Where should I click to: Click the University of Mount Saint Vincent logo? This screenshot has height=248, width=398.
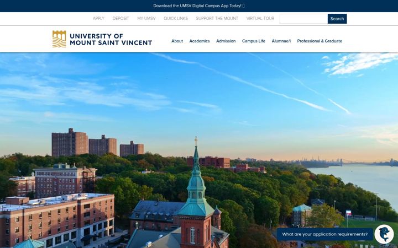click(102, 39)
